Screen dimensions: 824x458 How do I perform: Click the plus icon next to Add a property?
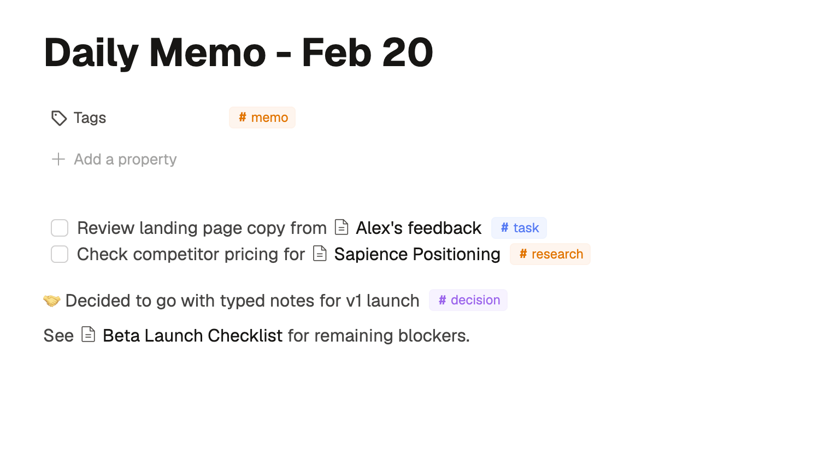58,159
